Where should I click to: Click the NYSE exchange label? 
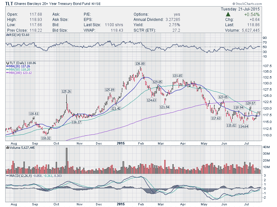(x=96, y=4)
